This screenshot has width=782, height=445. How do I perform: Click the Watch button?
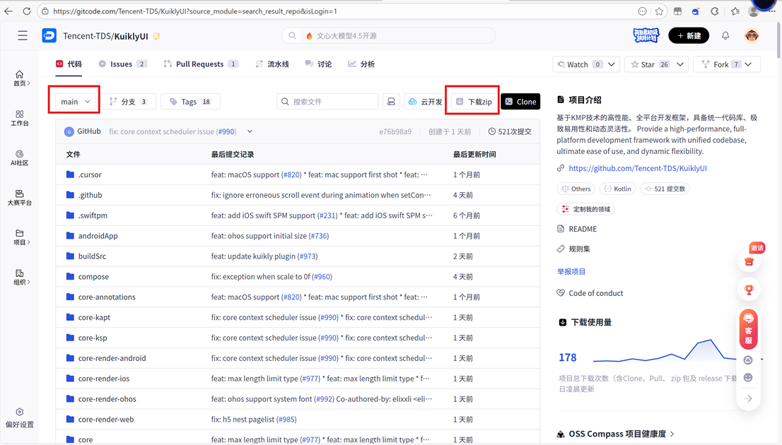point(579,64)
